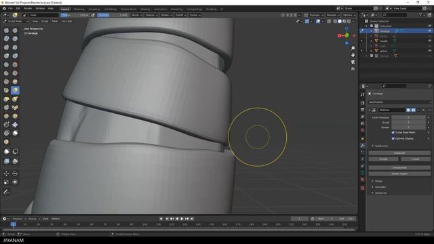Image resolution: width=434 pixels, height=244 pixels.
Task: Select the Clay Strips brush
Action: click(15, 39)
